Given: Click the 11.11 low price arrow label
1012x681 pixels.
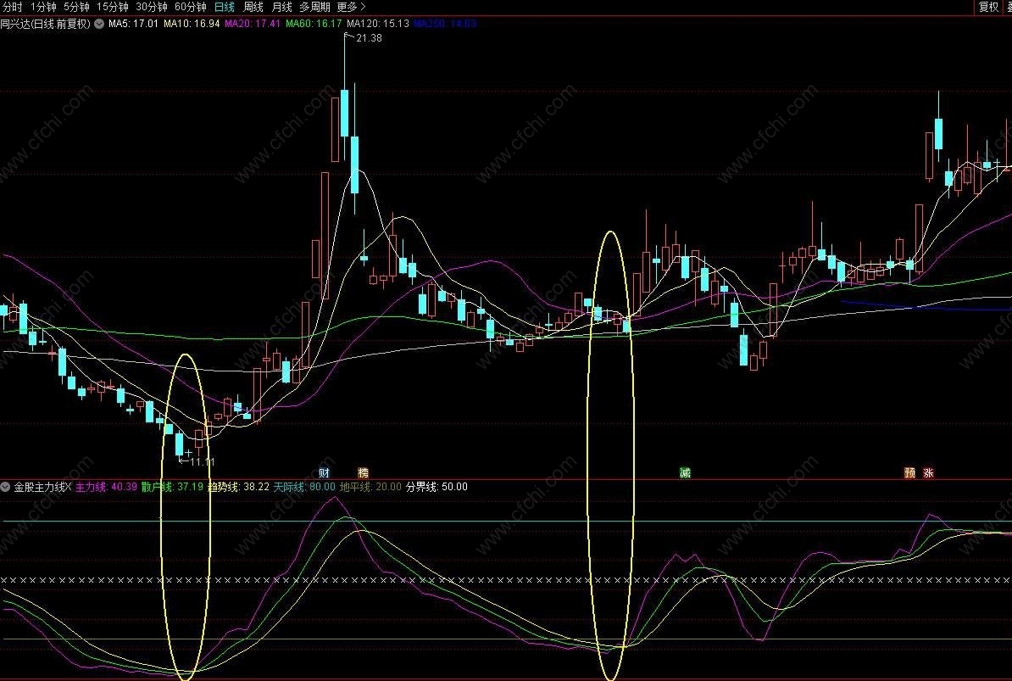Looking at the screenshot, I should coord(196,461).
